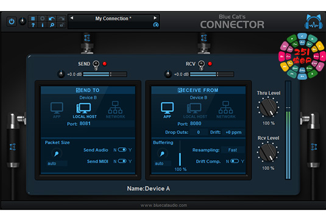Click the SEND level meter bar

105,74
